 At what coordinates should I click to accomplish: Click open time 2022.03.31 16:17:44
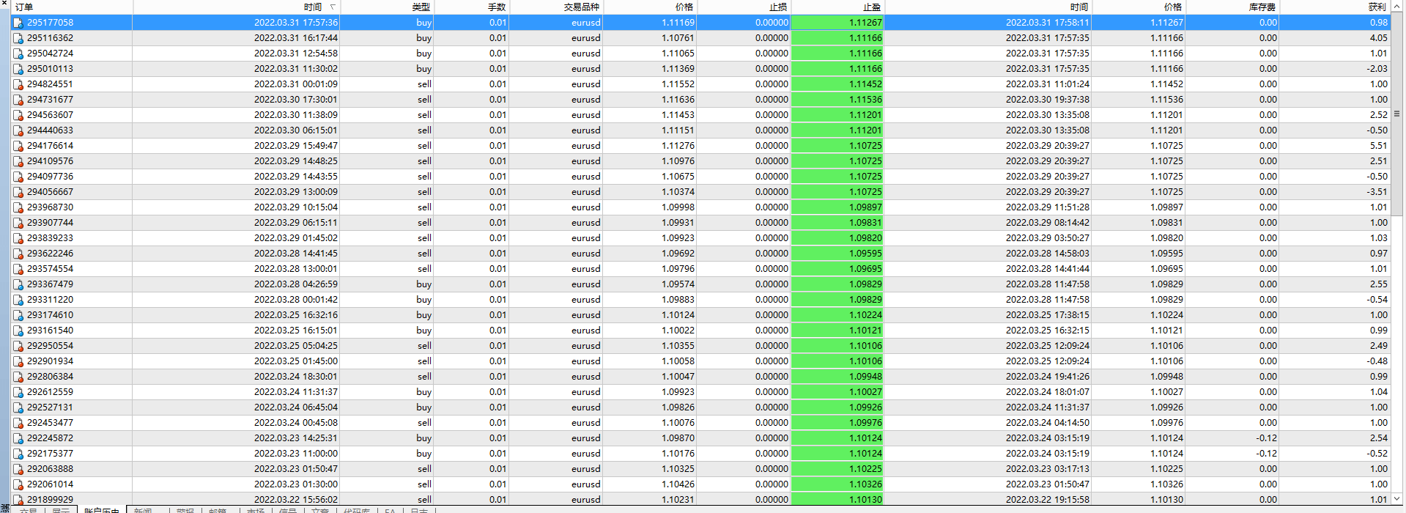pos(296,38)
